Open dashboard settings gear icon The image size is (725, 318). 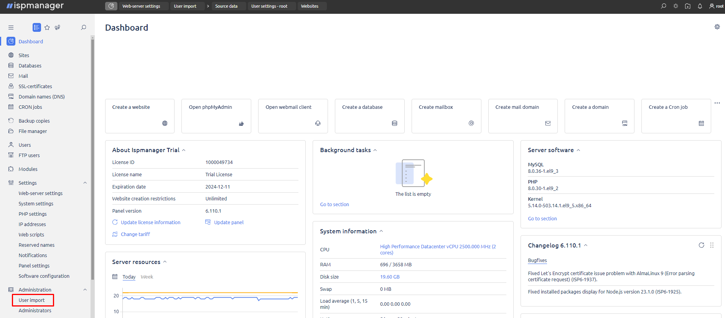point(717,27)
